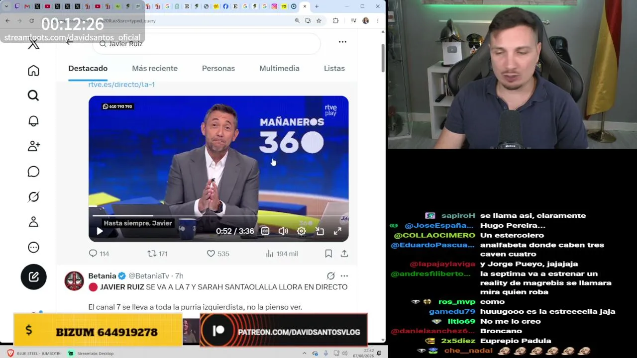Reply to the post with 114 comments
Screen dimensions: 637x358
[99, 254]
